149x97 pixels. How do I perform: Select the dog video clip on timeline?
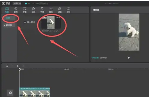click(x=35, y=92)
